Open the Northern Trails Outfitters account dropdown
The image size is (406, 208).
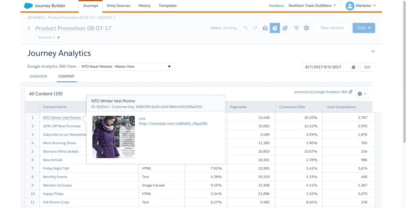pyautogui.click(x=312, y=6)
